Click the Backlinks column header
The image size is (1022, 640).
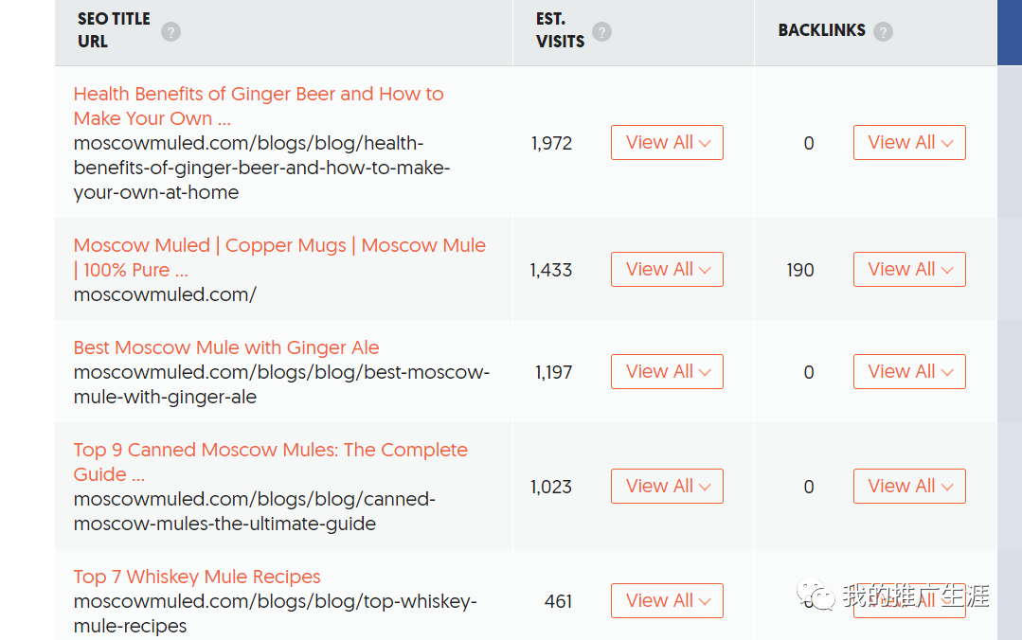point(821,30)
